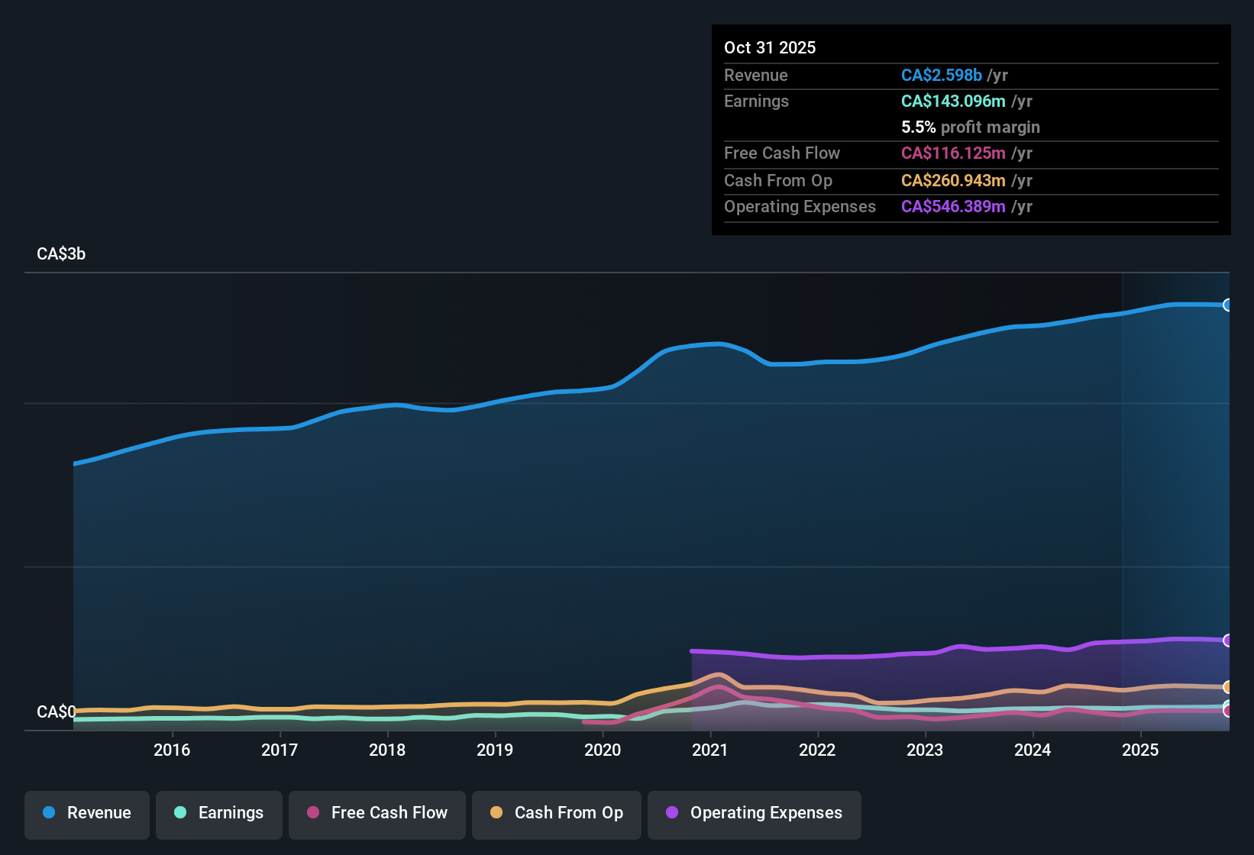Click the 2020 x-axis year label
The width and height of the screenshot is (1254, 855).
603,750
